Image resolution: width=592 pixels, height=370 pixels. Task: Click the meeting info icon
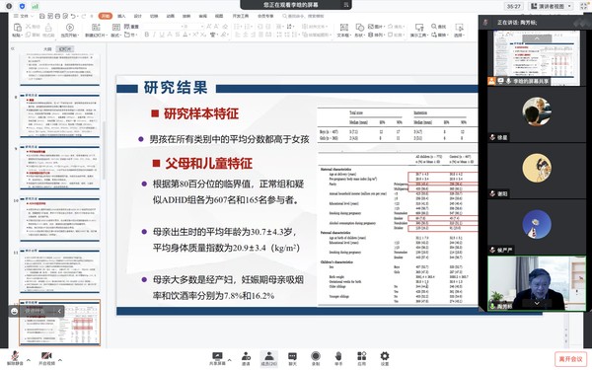pyautogui.click(x=9, y=6)
